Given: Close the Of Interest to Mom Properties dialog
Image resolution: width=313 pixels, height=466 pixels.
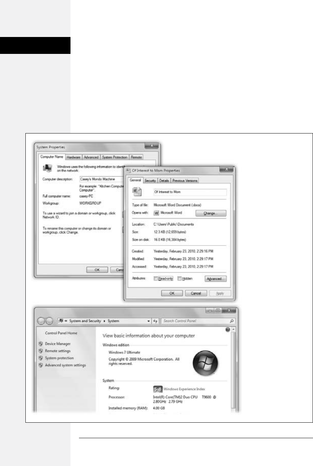Looking at the screenshot, I should pos(227,169).
